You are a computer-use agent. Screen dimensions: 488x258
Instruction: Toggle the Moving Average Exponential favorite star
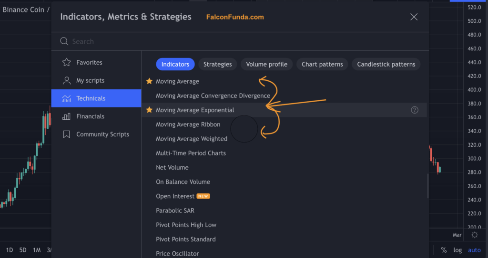point(149,110)
